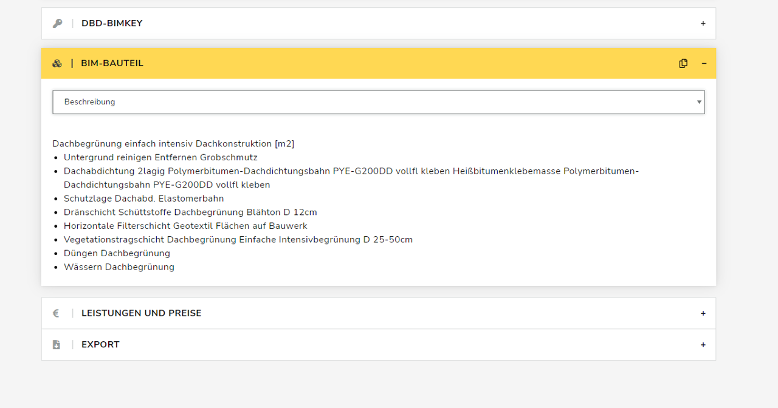Click the key icon beside DBD-BIMKEY

[57, 24]
